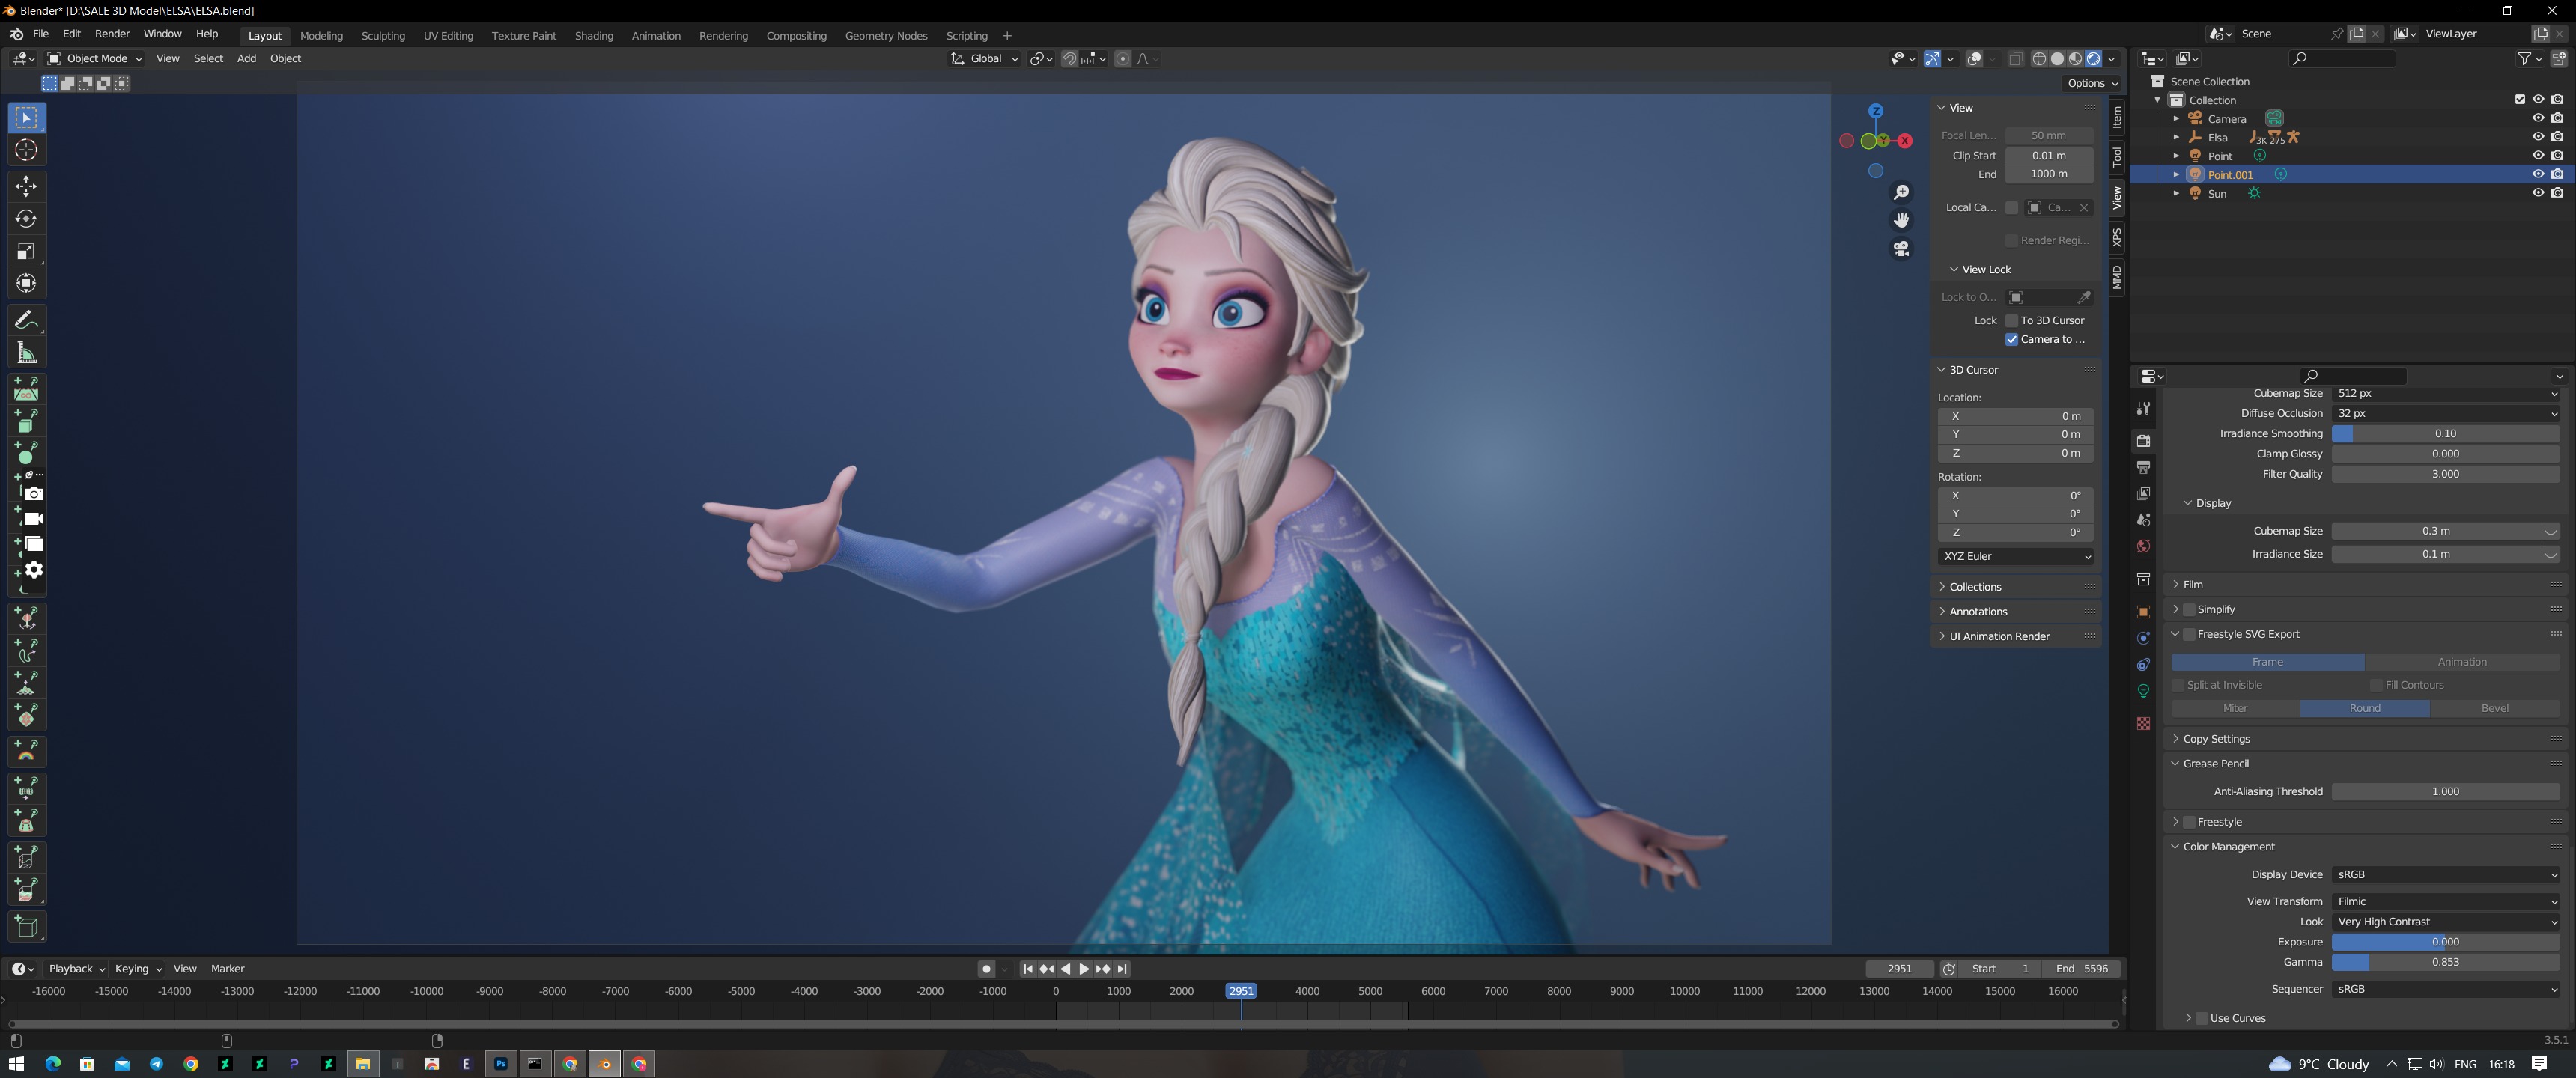This screenshot has width=2576, height=1078.
Task: Click the zoom magnifier viewport gizmo
Action: point(1901,192)
